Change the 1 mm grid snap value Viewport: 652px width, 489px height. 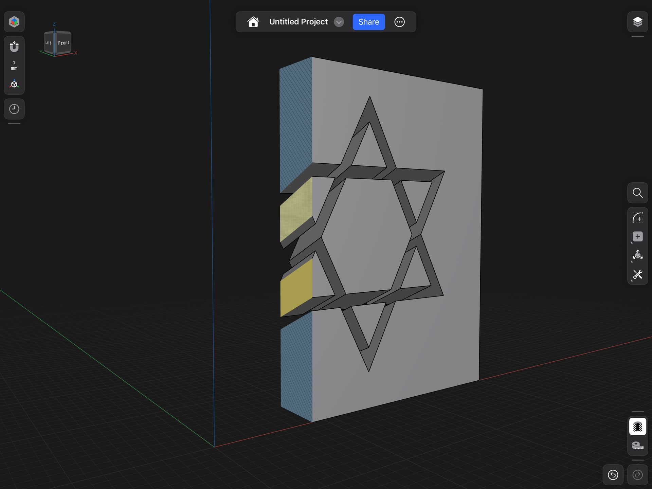pyautogui.click(x=14, y=66)
